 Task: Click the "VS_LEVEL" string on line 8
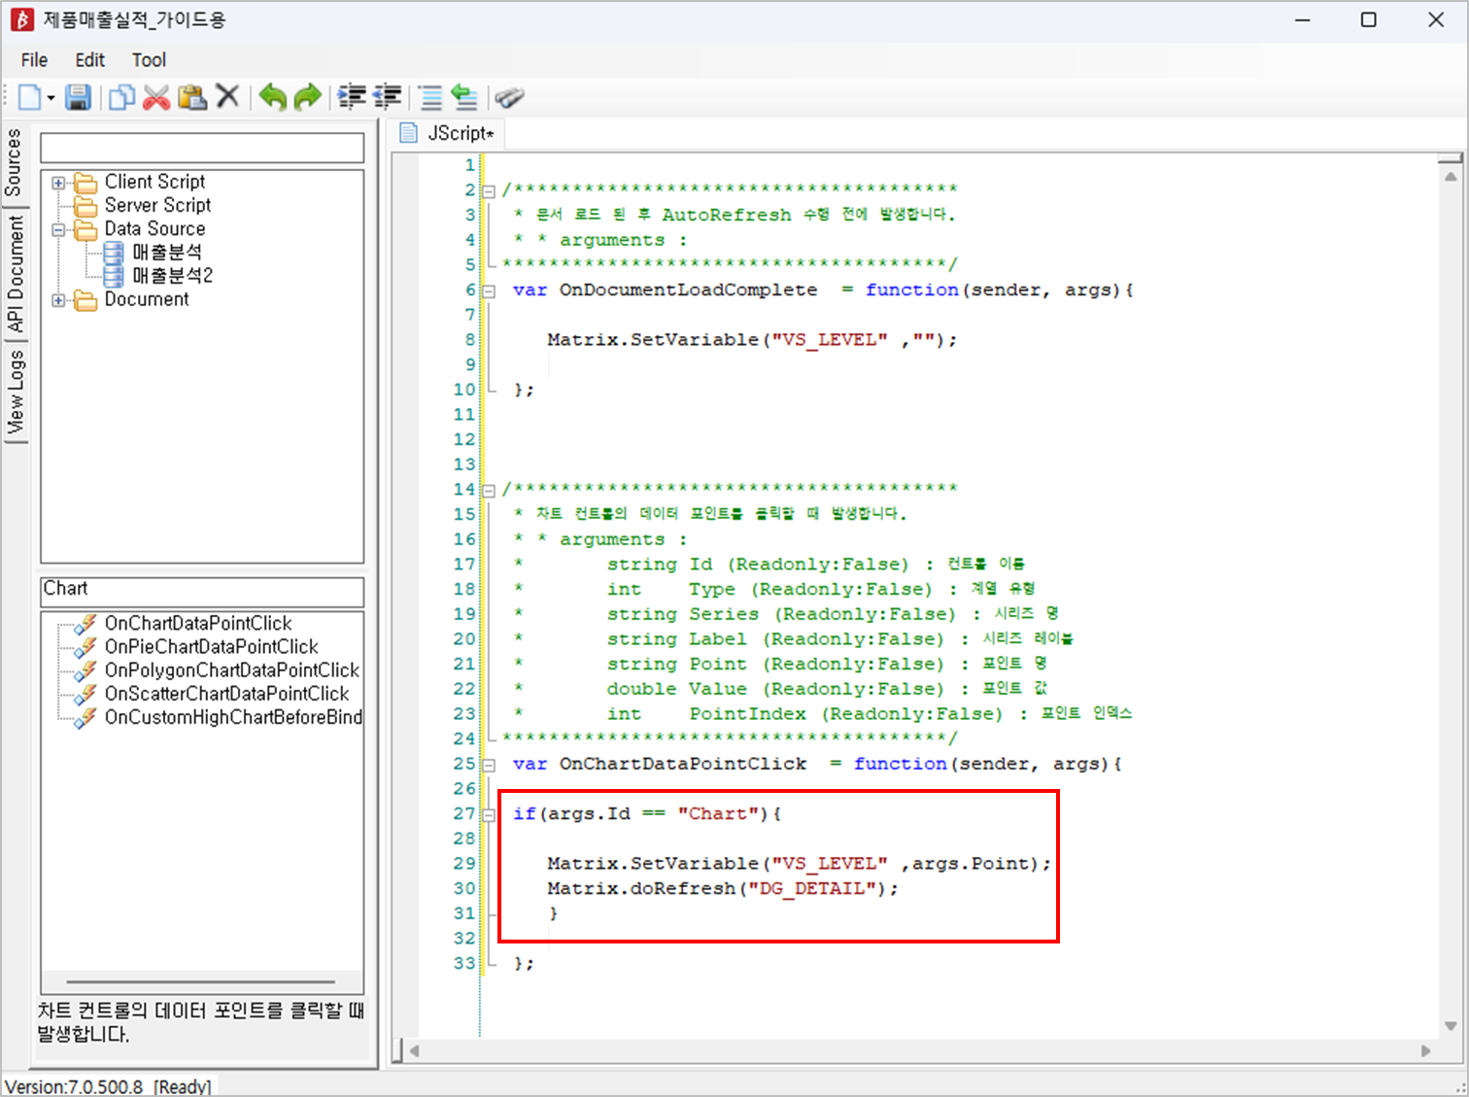[x=830, y=340]
